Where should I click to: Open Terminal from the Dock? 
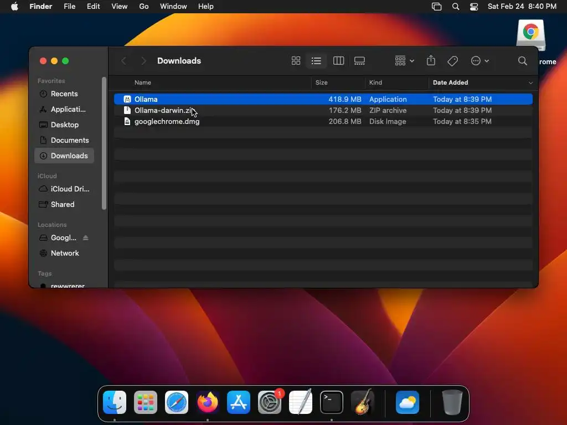(x=332, y=402)
